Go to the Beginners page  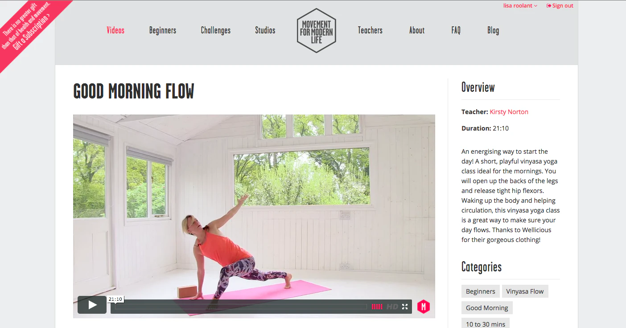[163, 30]
